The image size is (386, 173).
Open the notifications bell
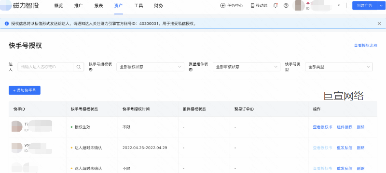276,5
